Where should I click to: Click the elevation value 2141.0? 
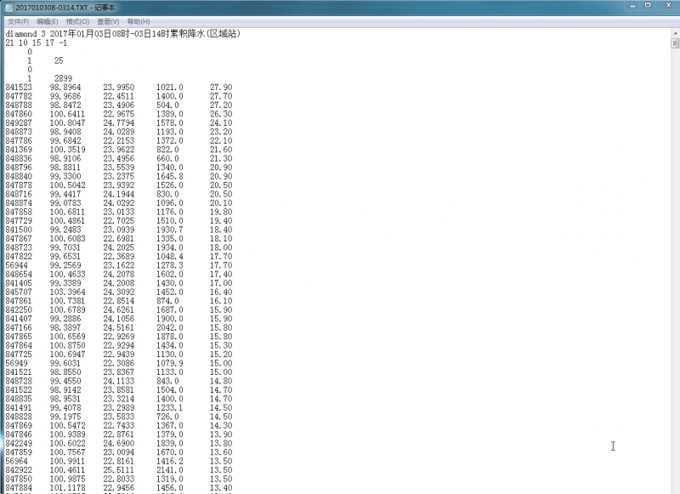click(170, 469)
